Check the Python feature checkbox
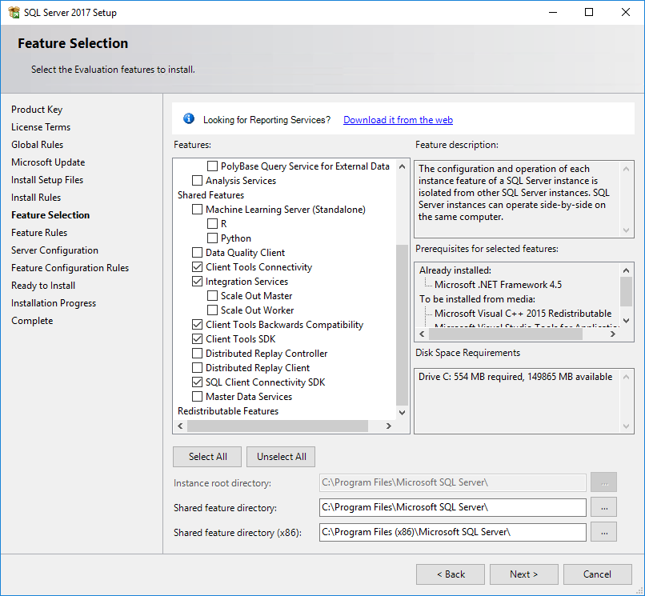This screenshot has width=645, height=596. [x=212, y=238]
